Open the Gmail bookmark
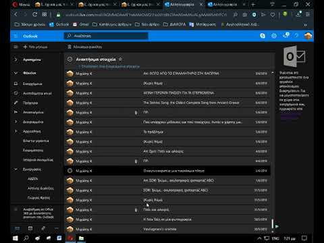324x243 pixels. [x=80, y=24]
